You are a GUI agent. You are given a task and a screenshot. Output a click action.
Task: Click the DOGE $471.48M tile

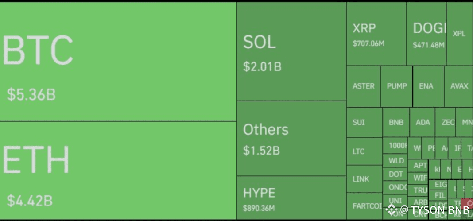pyautogui.click(x=426, y=34)
